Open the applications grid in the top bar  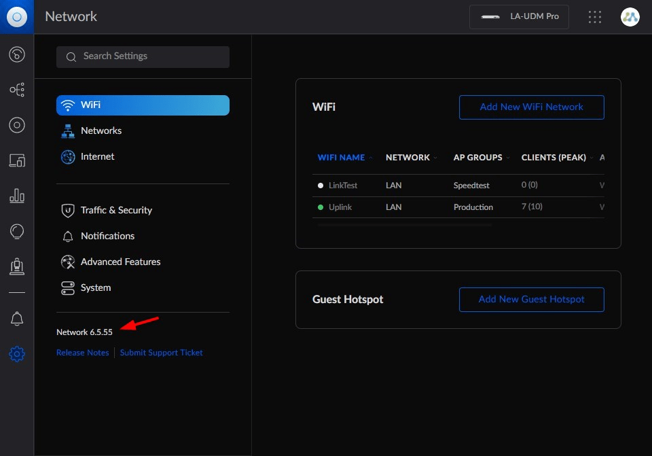(x=595, y=17)
